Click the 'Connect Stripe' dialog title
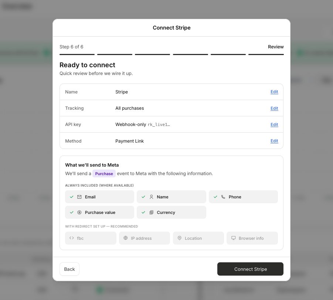The image size is (333, 300). [x=171, y=28]
